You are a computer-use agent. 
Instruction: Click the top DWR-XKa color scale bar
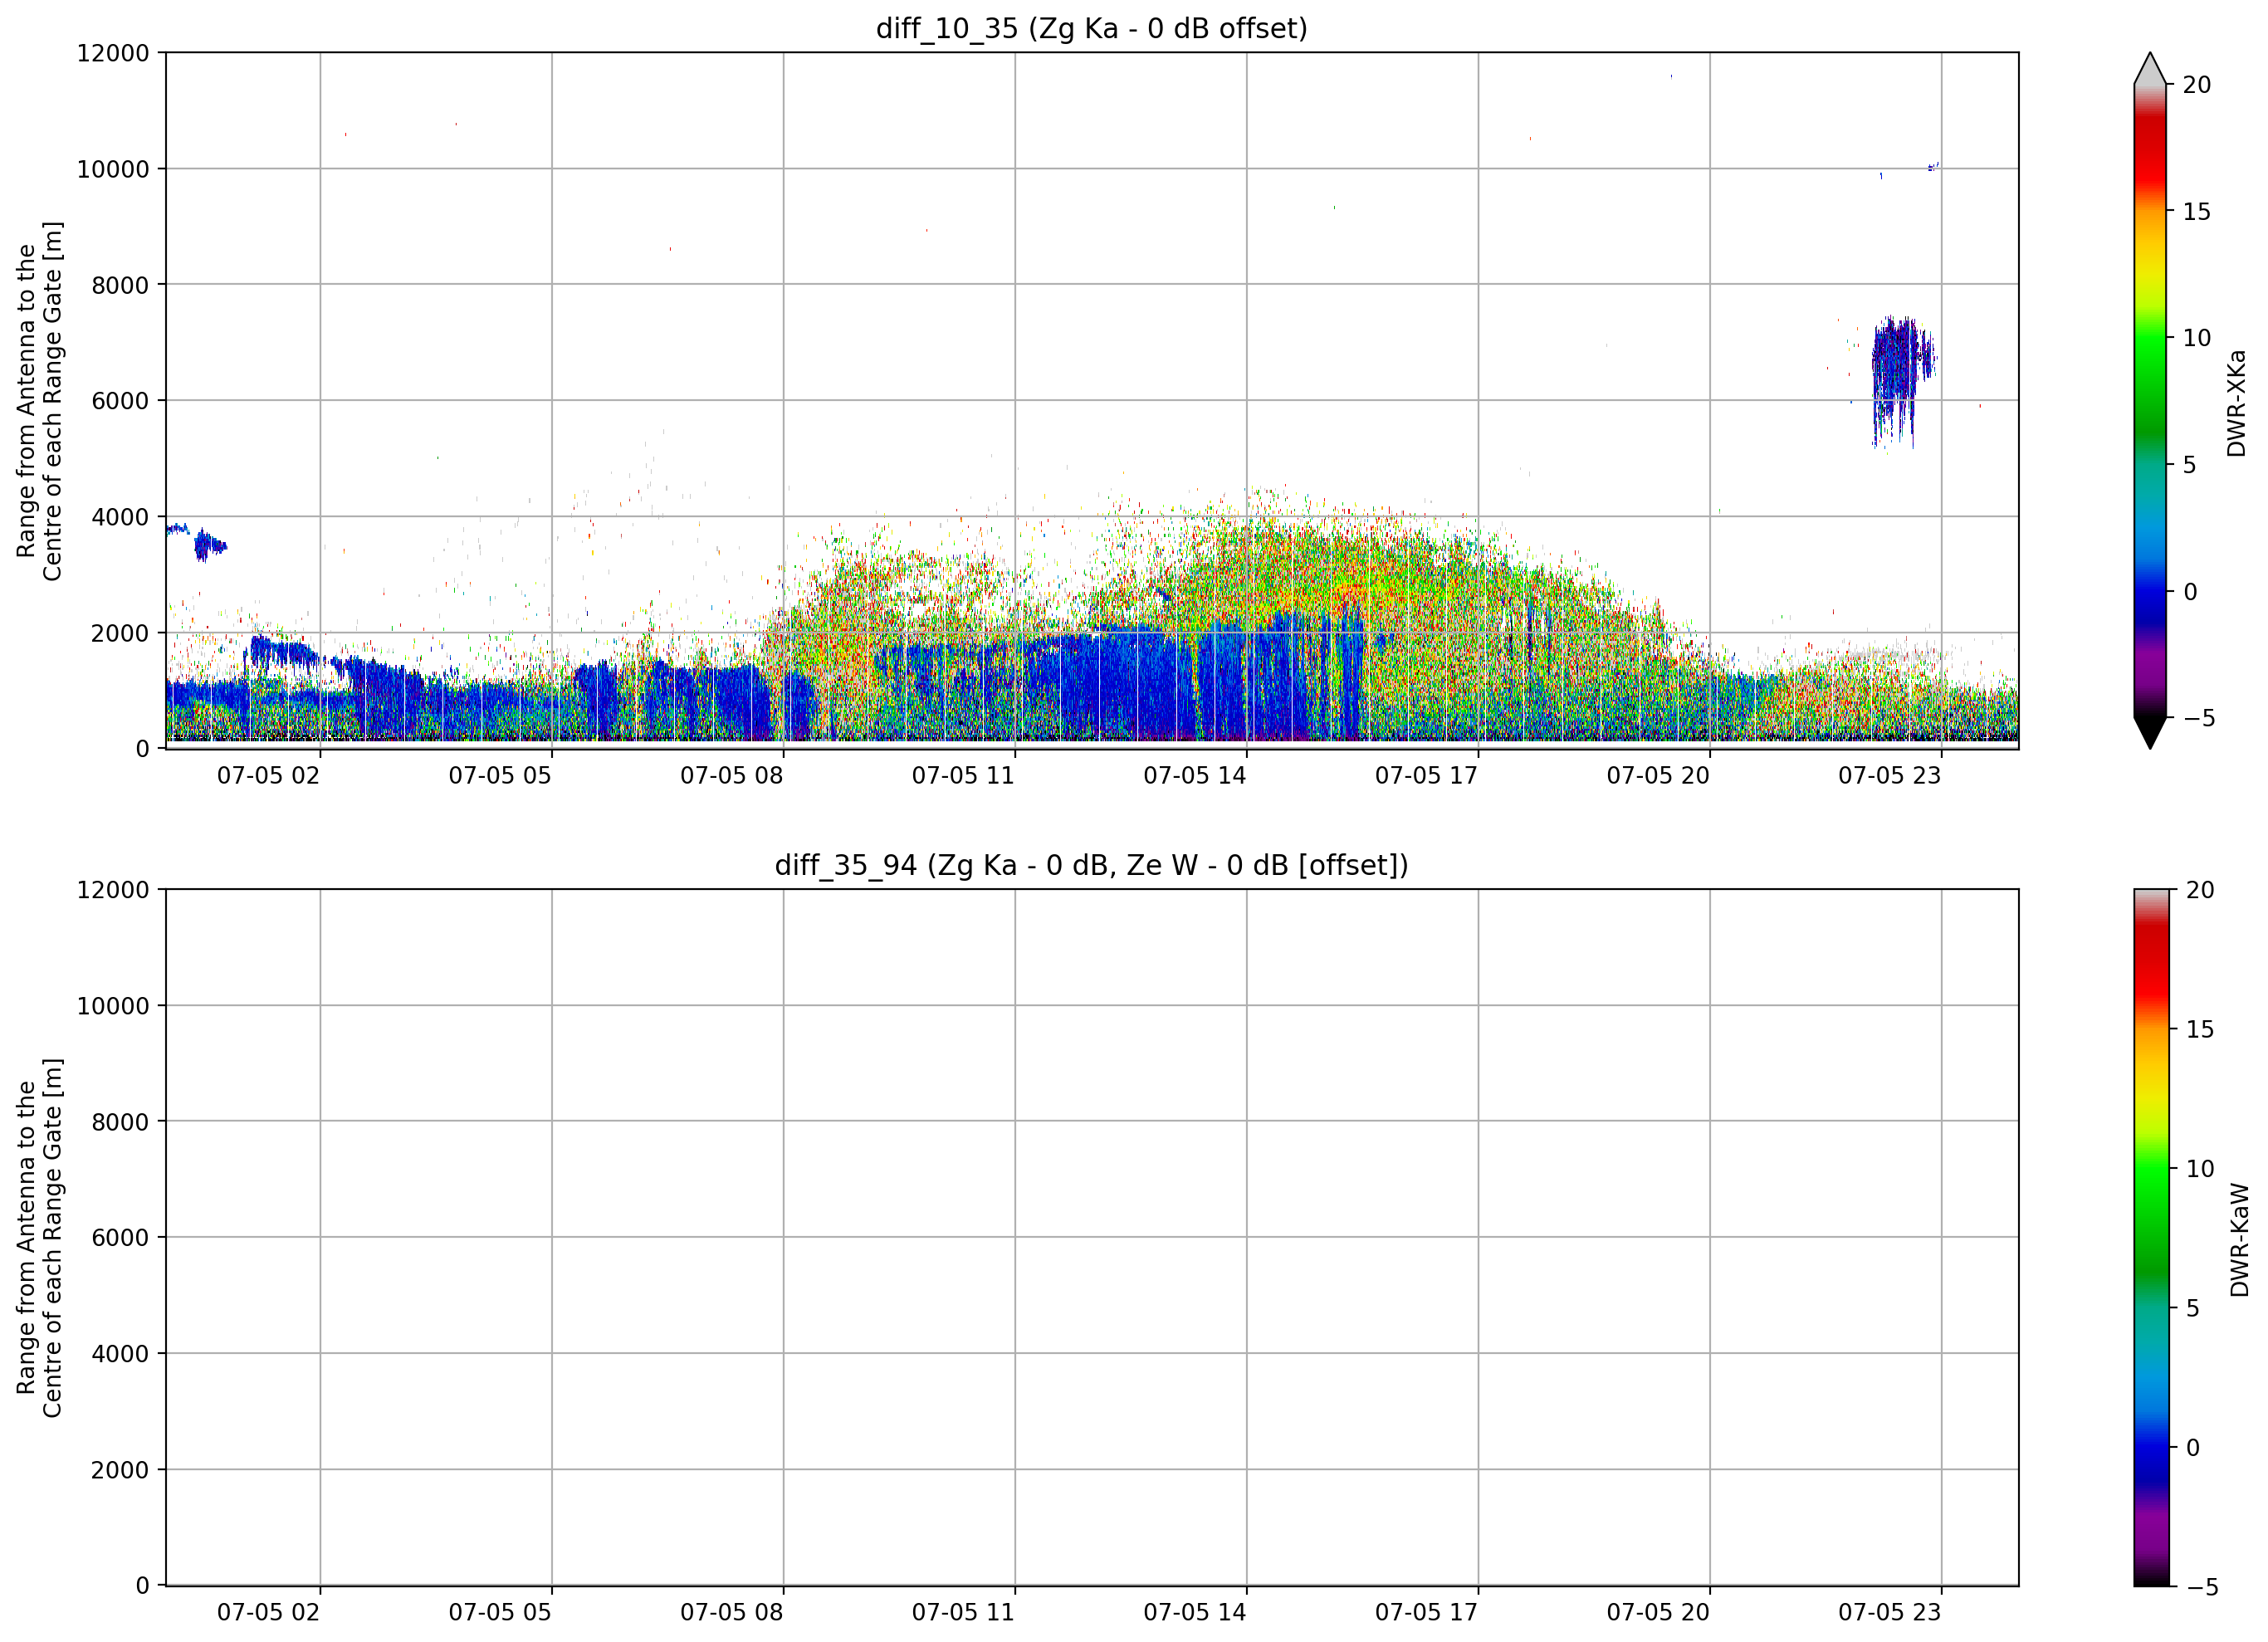[x=2150, y=400]
